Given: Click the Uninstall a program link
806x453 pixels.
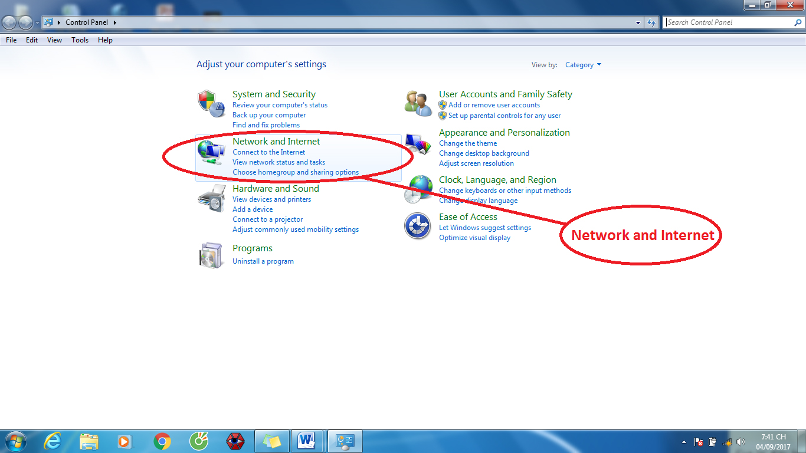Looking at the screenshot, I should click(x=263, y=261).
